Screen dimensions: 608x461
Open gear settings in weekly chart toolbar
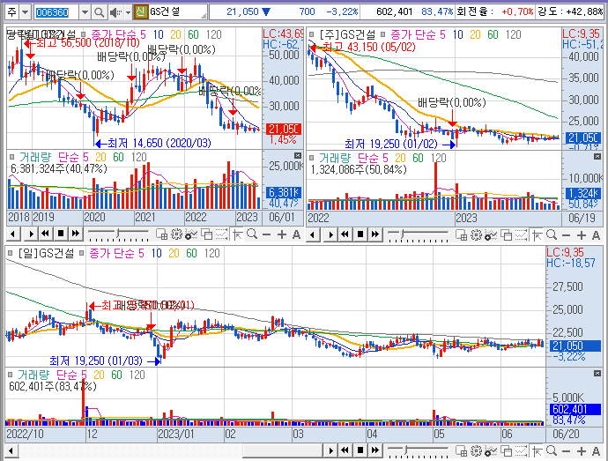(x=476, y=234)
